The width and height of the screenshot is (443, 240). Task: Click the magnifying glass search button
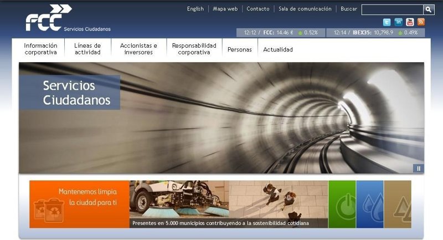tap(429, 9)
